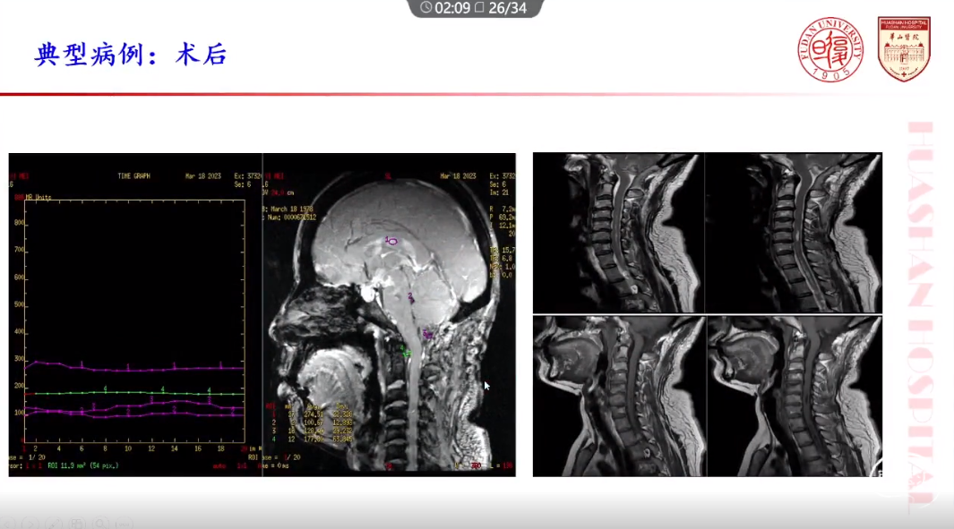Screen dimensions: 954x529
Task: Click the clock icon beside the elapsed time
Action: click(x=425, y=7)
